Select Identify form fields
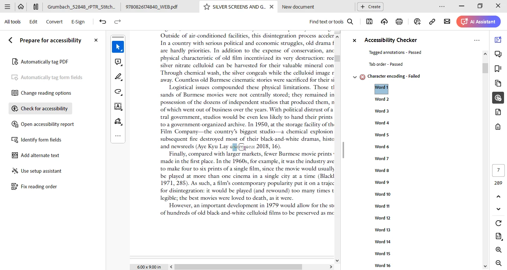507x270 pixels. pos(36,140)
